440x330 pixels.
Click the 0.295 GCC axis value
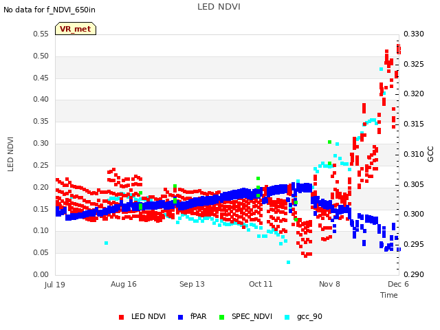click(414, 245)
